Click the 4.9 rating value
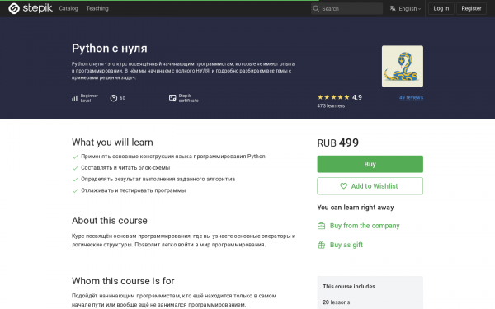 357,97
